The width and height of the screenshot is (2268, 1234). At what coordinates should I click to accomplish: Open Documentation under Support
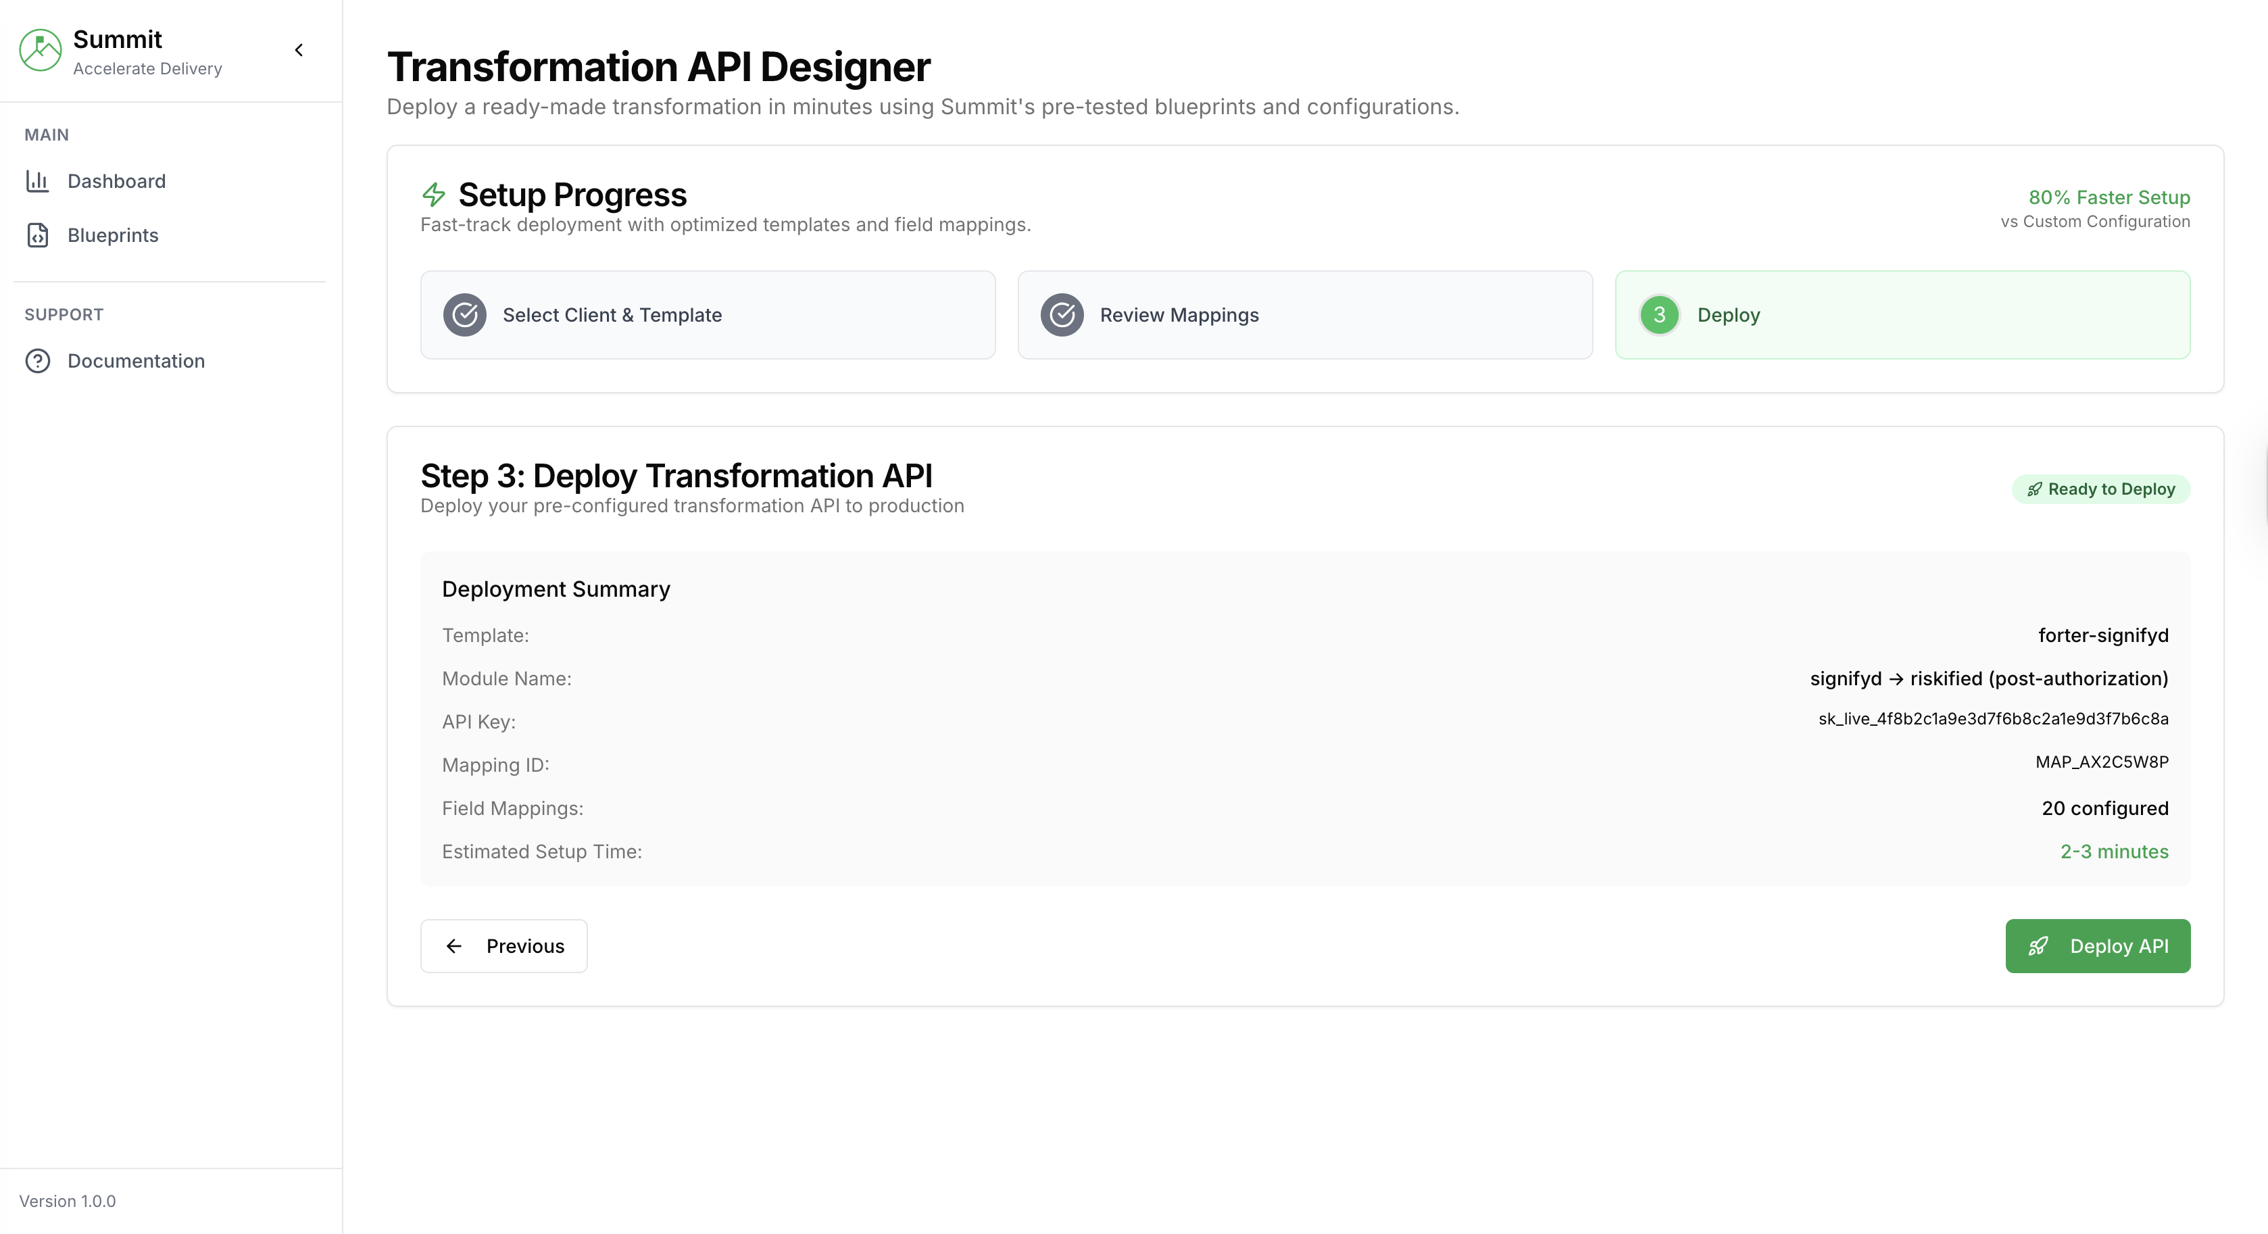pos(136,361)
